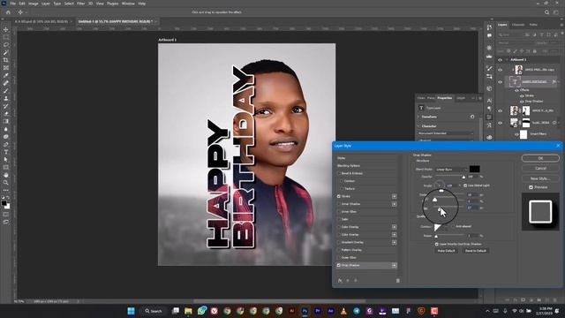Select the Dodge tool

pyautogui.click(x=6, y=137)
